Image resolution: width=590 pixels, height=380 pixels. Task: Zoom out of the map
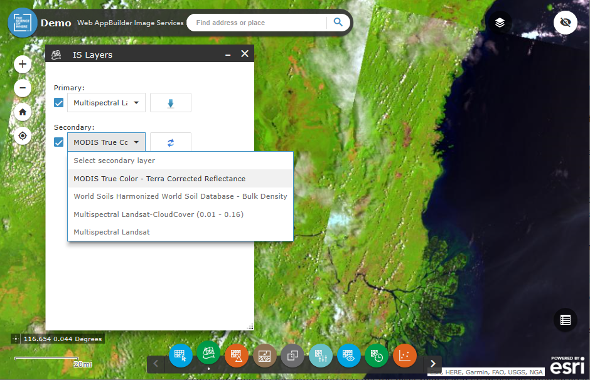click(23, 88)
